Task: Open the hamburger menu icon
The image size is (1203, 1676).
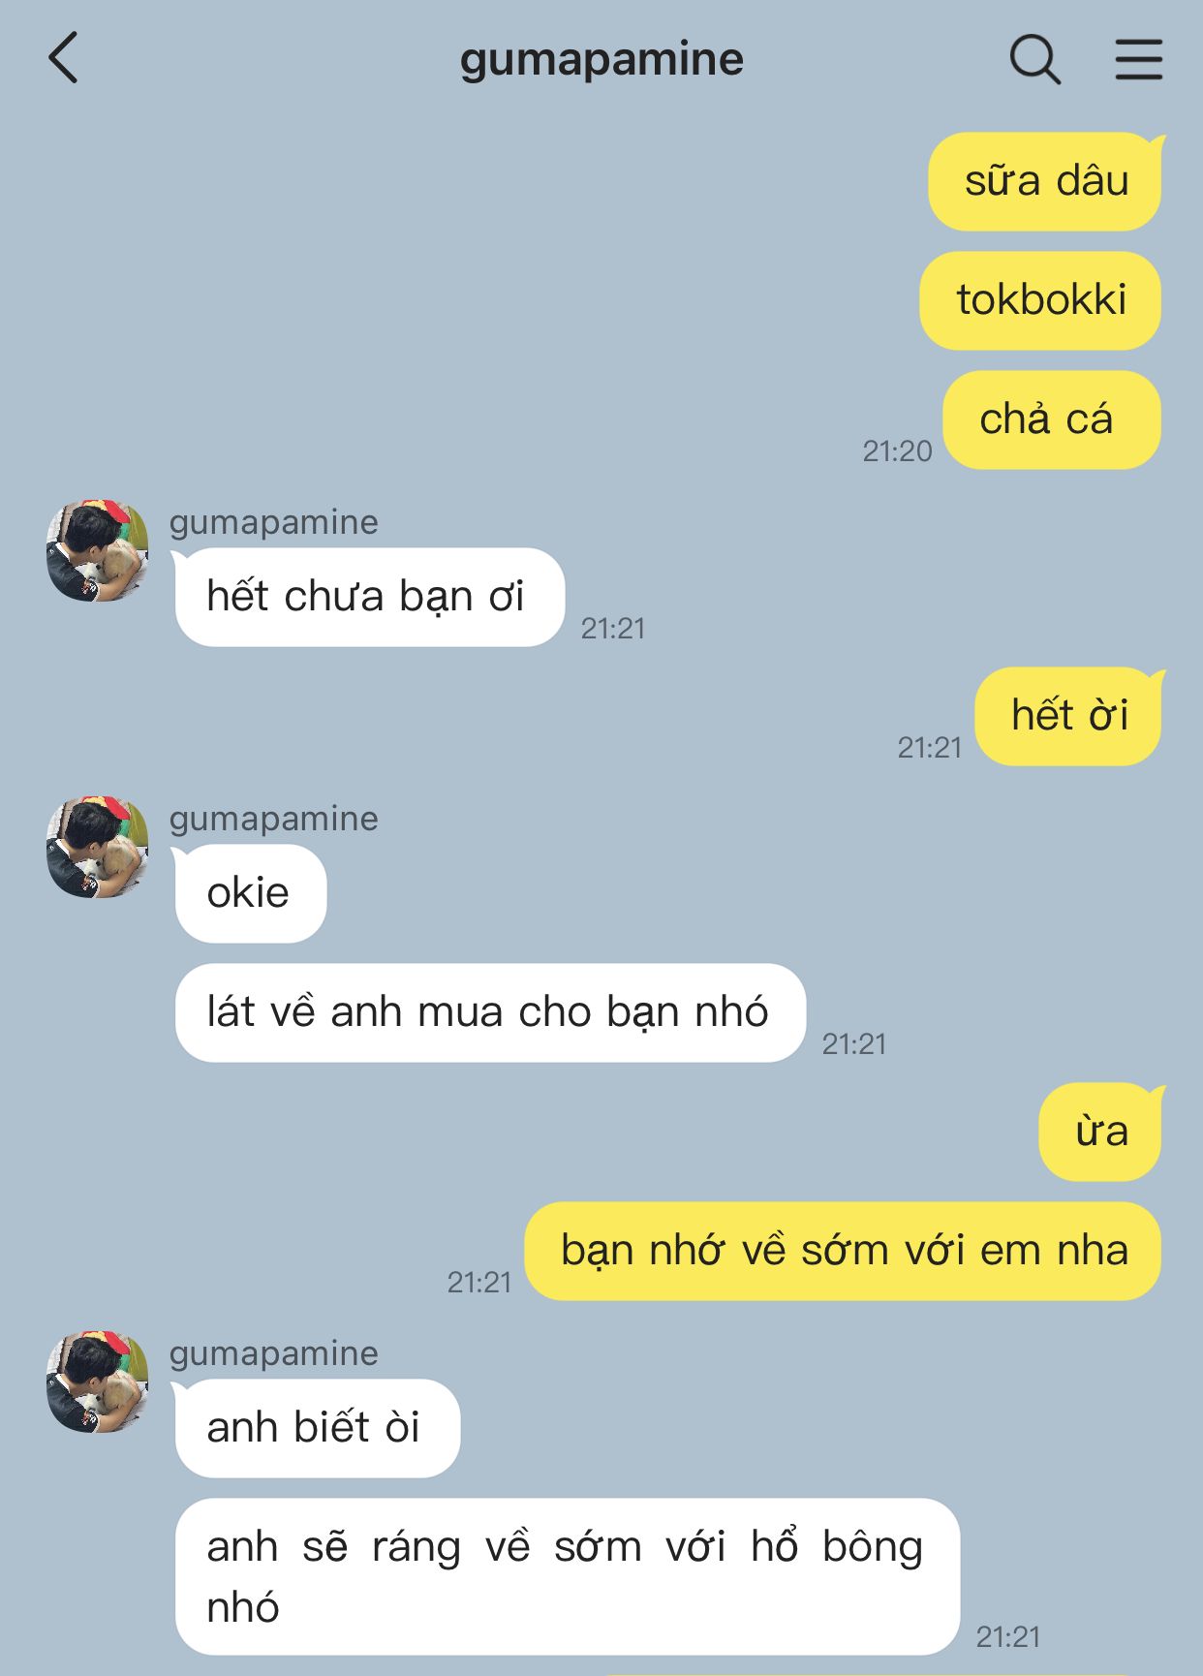Action: (1138, 59)
